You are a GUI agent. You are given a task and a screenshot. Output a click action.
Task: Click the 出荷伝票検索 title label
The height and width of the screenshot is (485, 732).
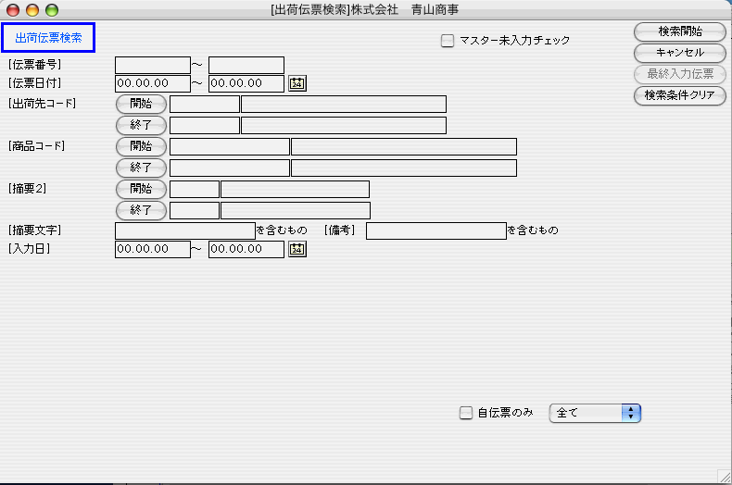(x=48, y=38)
